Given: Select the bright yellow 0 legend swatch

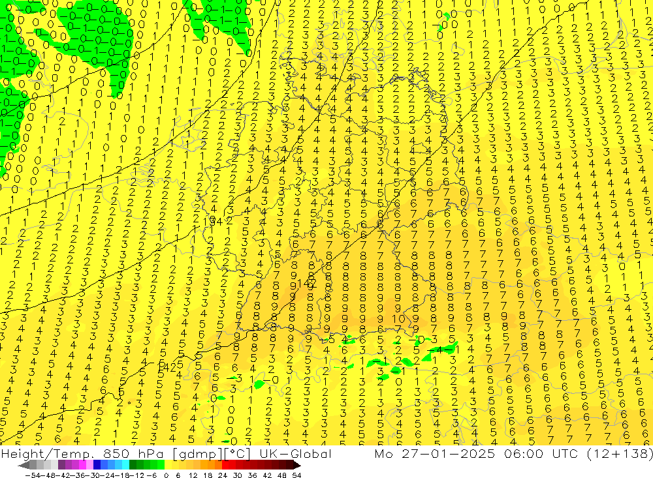Looking at the screenshot, I should [168, 464].
